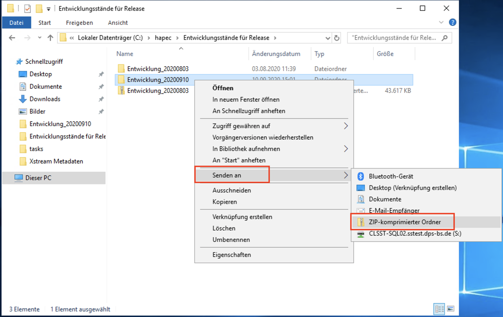This screenshot has height=317, width=503.
Task: Open Quick Access Toolbar customize dropdown
Action: 48,9
